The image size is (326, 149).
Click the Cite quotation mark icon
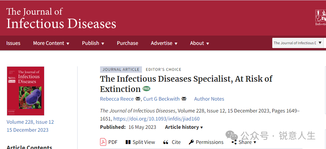(x=166, y=142)
